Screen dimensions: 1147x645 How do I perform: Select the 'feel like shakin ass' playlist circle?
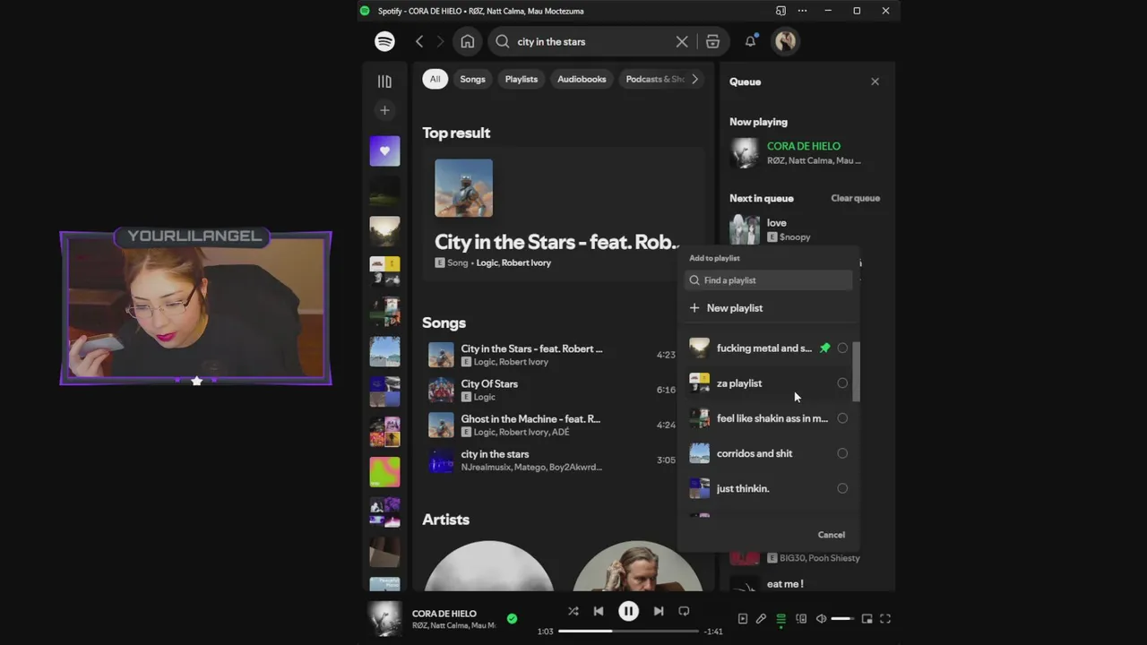[842, 418]
